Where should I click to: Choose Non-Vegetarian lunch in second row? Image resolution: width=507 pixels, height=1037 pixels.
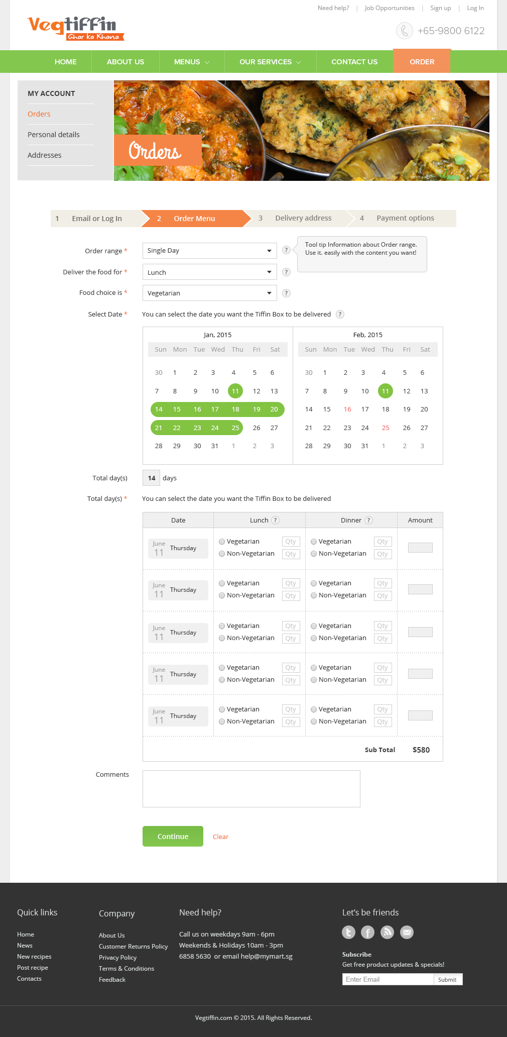pyautogui.click(x=222, y=595)
